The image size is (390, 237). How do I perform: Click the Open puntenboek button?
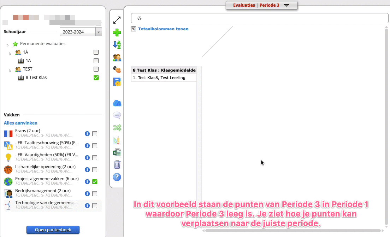click(53, 230)
